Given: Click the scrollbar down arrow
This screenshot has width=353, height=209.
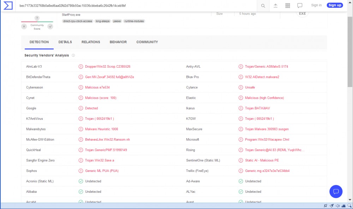Looking at the screenshot, I should [350, 200].
